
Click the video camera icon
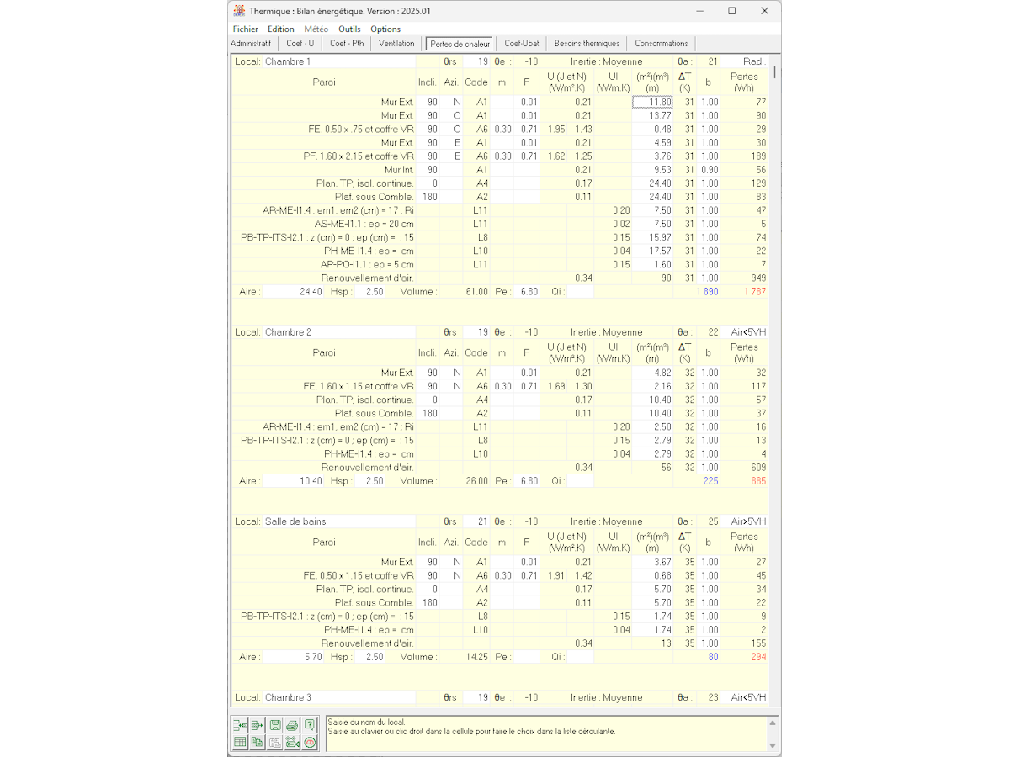point(292,742)
